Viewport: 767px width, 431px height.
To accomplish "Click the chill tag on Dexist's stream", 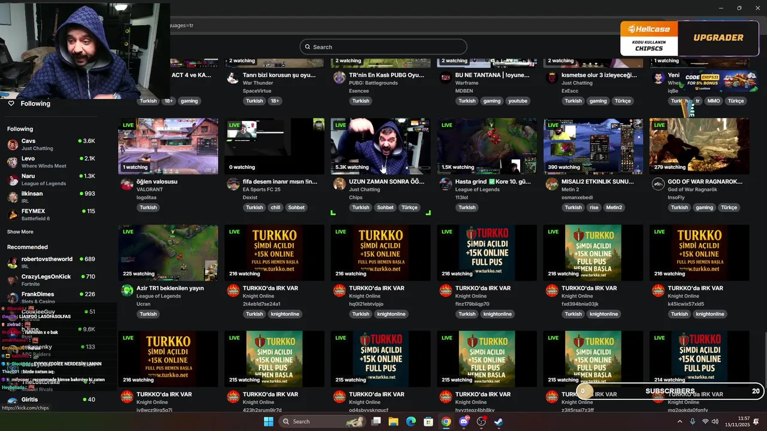I will [275, 208].
